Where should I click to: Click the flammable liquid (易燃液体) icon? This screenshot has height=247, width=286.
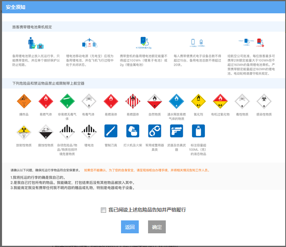111,101
